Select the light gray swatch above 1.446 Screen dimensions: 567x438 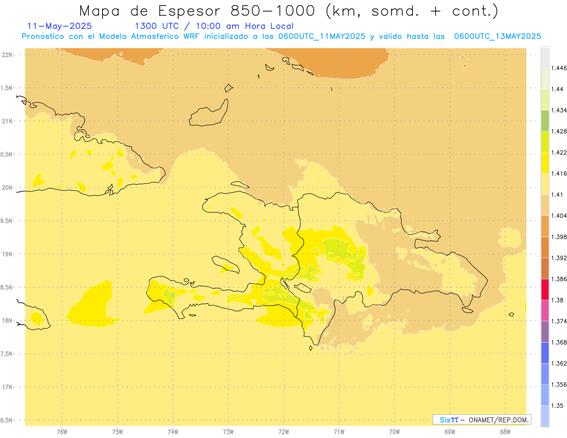545,57
